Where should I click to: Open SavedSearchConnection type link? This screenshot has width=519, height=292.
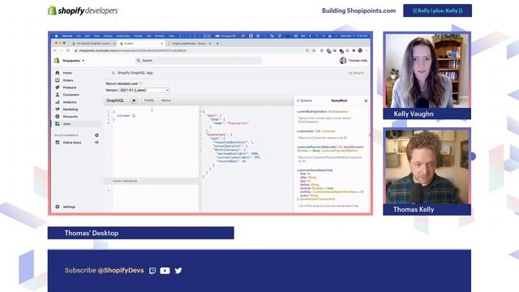pos(318,200)
